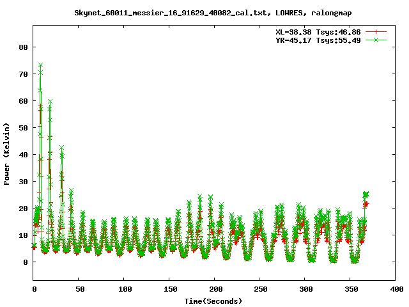This screenshot has height=307, width=409.
Task: Click x-axis tick label 100
Action: (x=125, y=289)
